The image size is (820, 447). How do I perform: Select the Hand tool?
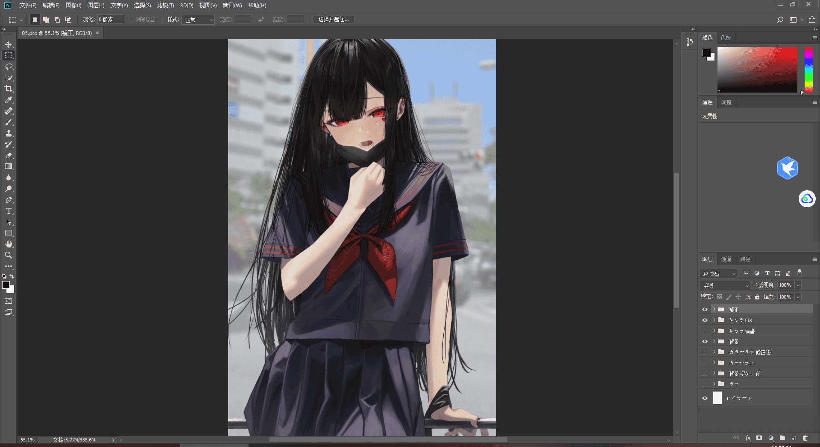[x=9, y=244]
